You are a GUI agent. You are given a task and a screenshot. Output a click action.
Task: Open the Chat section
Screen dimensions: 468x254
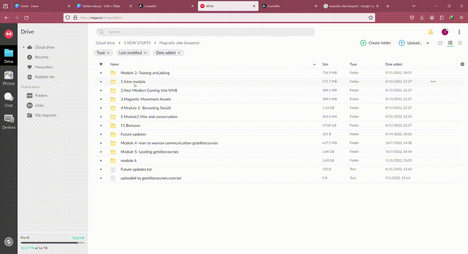point(8,100)
